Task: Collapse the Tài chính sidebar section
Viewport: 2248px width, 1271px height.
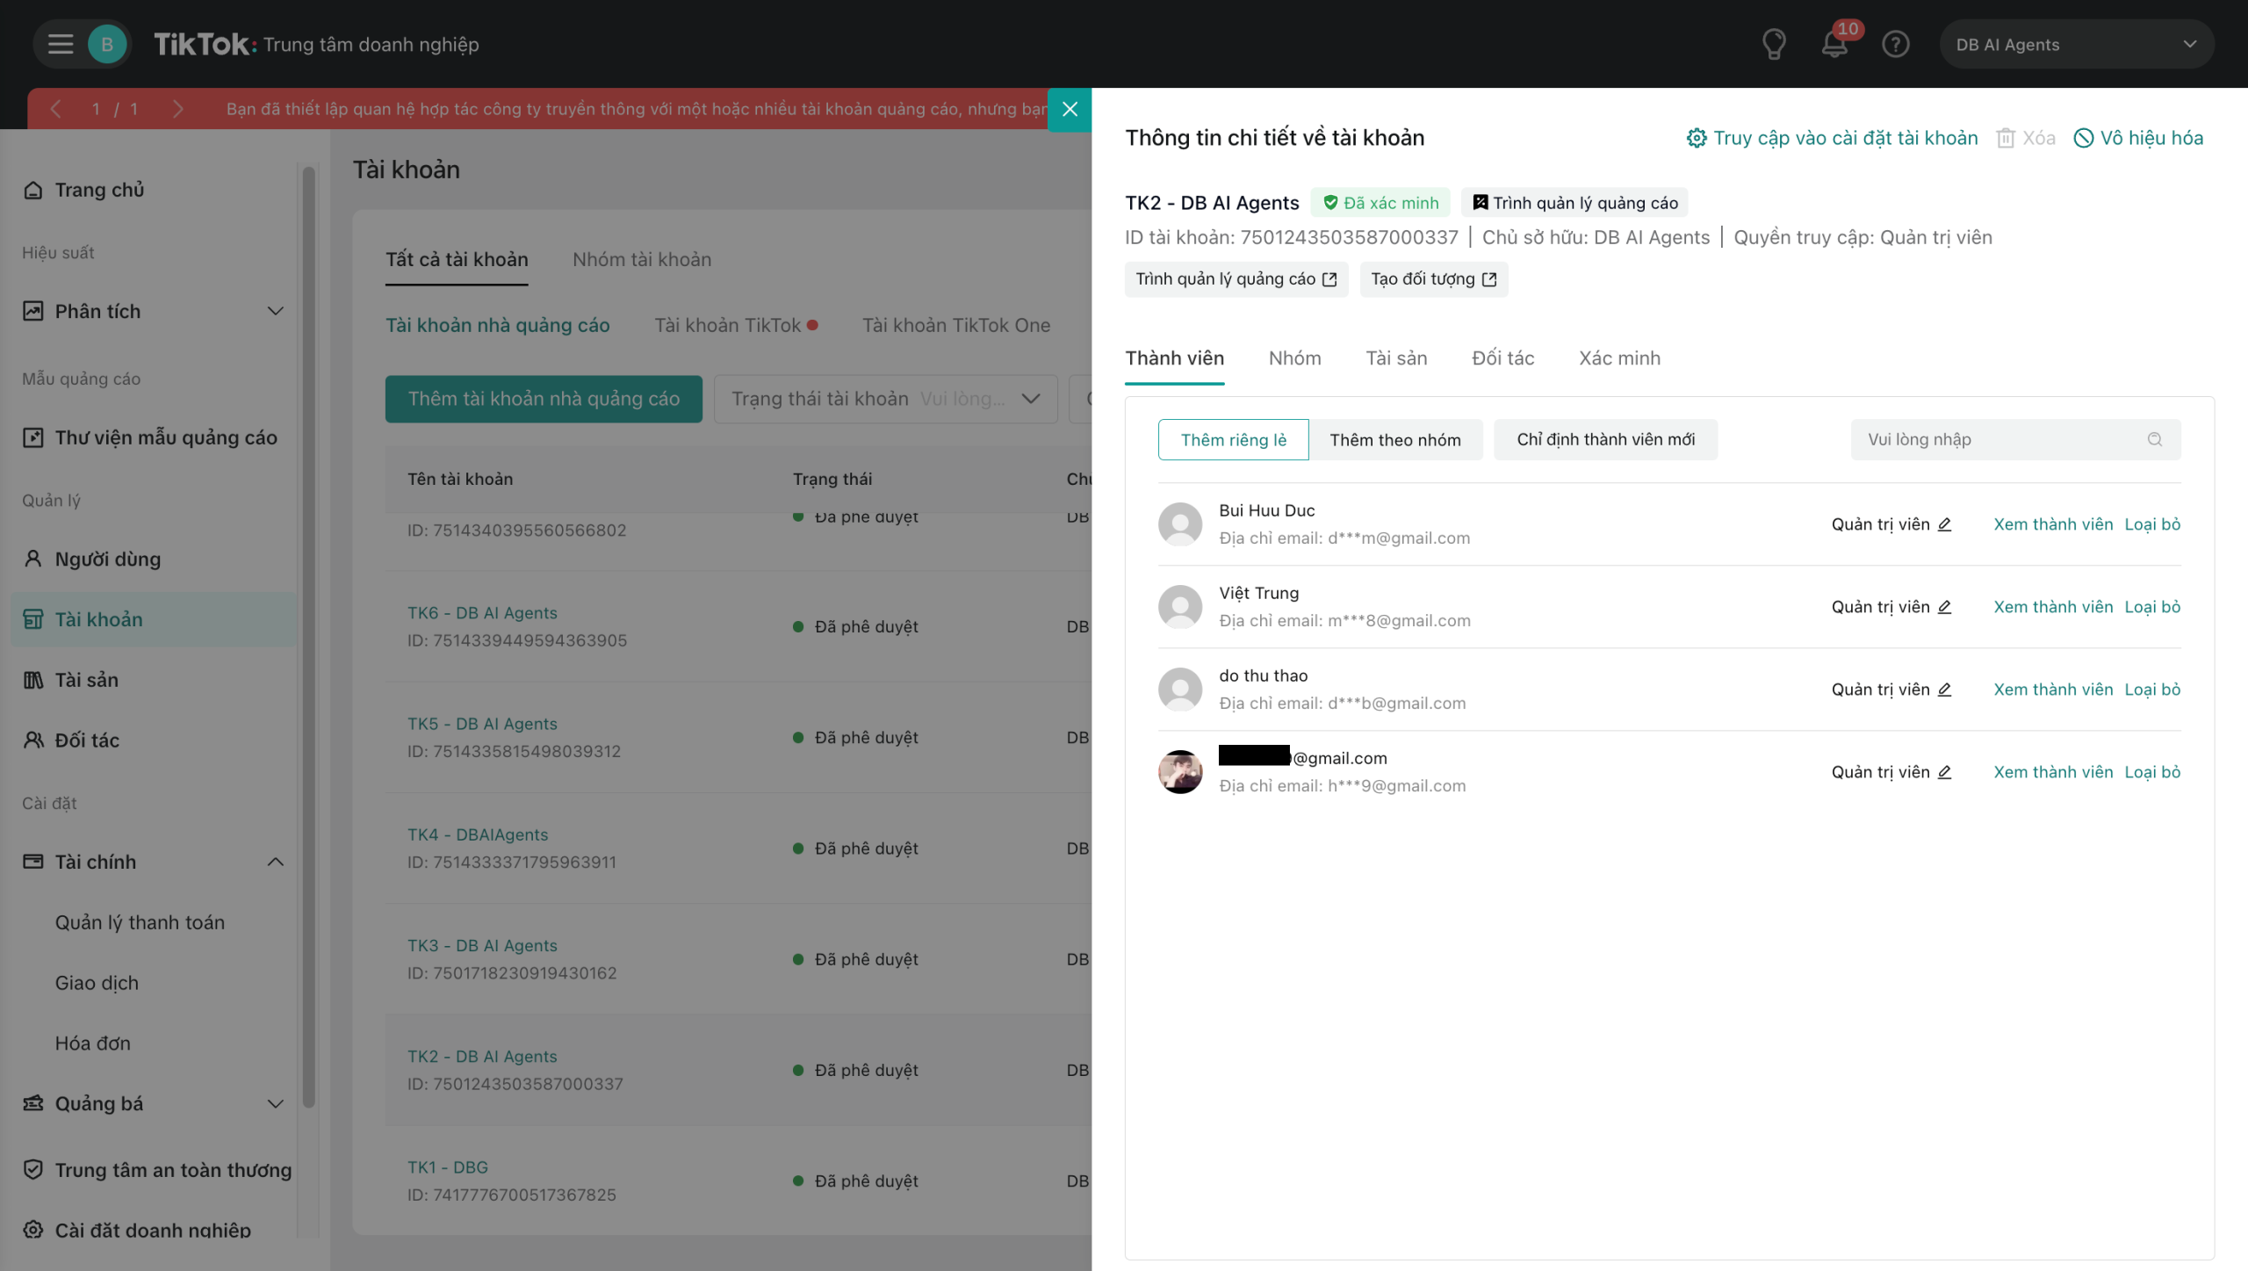Action: point(275,862)
